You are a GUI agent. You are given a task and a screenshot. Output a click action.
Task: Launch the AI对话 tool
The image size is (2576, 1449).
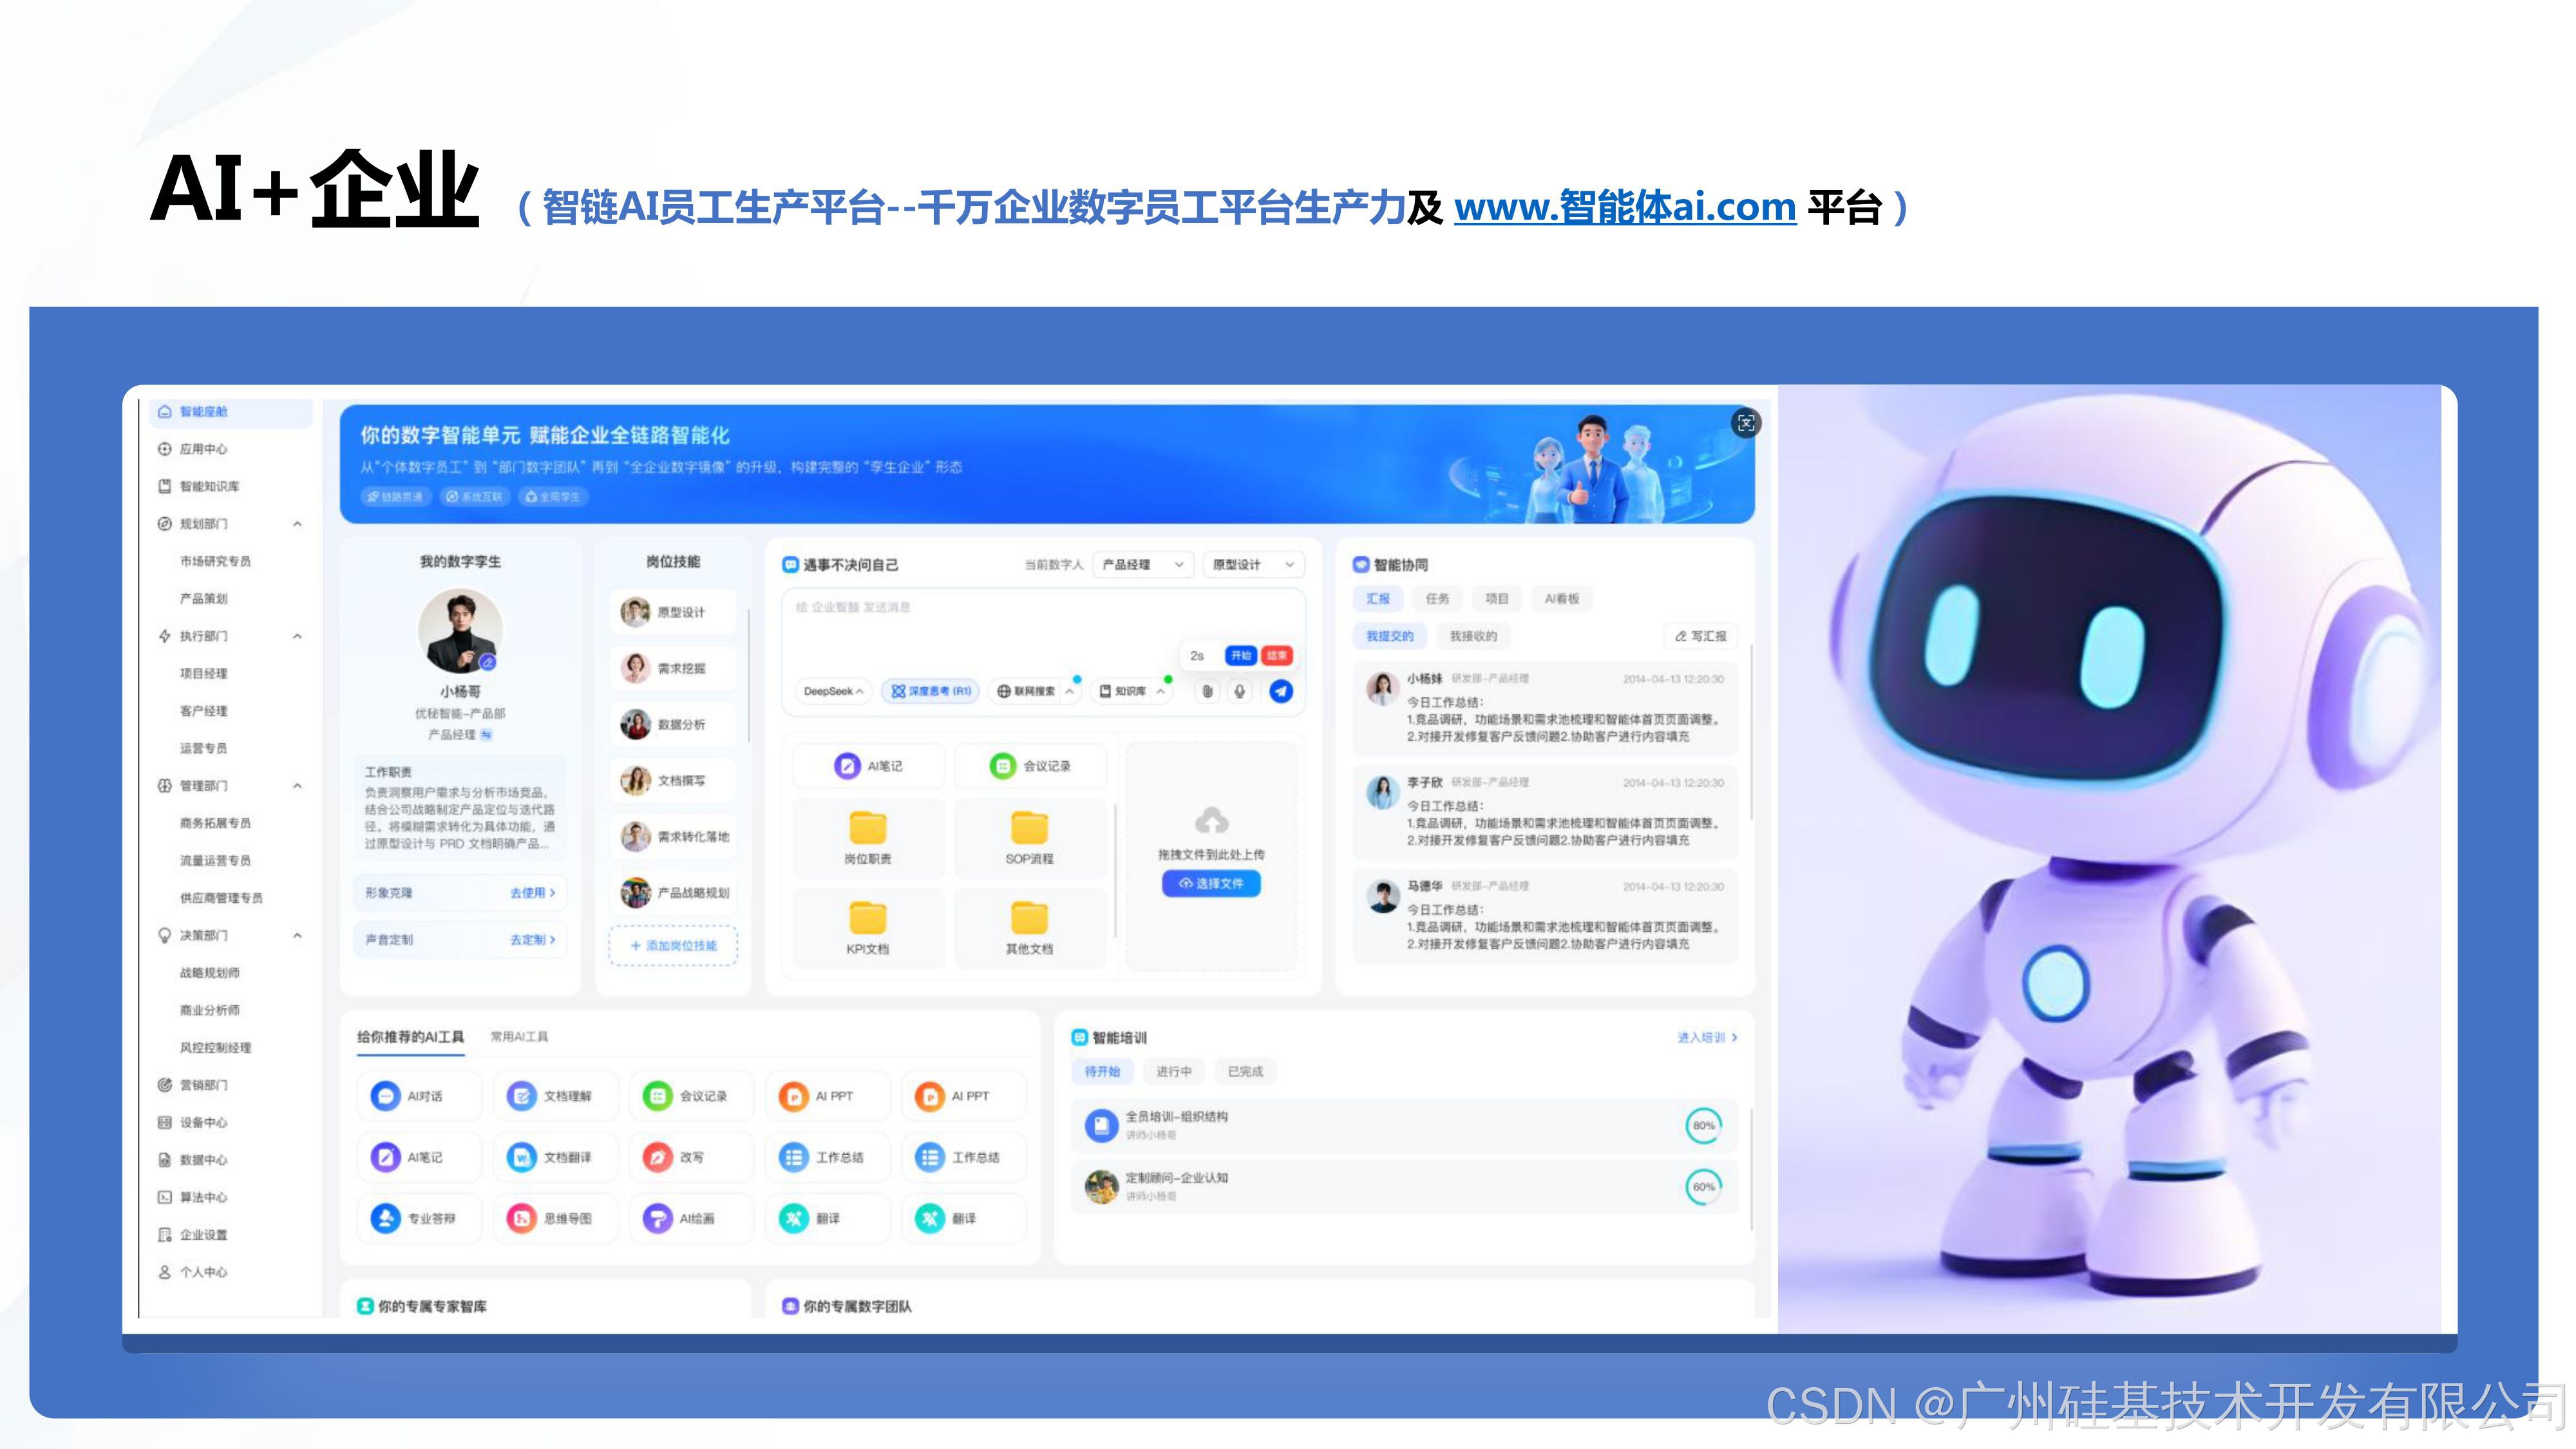coord(419,1096)
